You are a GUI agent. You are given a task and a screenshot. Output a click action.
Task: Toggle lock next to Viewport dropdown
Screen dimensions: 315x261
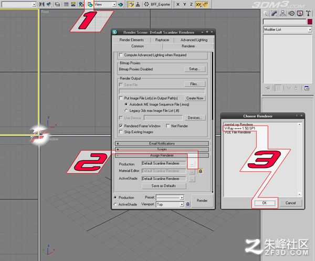click(x=187, y=204)
